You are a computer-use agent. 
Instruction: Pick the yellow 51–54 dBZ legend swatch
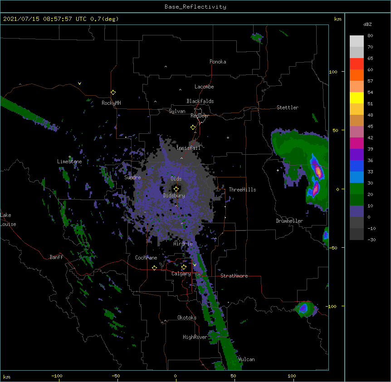(x=357, y=98)
